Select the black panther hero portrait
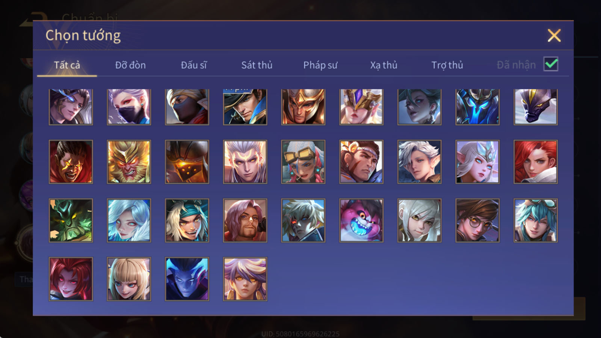The height and width of the screenshot is (338, 601). 536,107
